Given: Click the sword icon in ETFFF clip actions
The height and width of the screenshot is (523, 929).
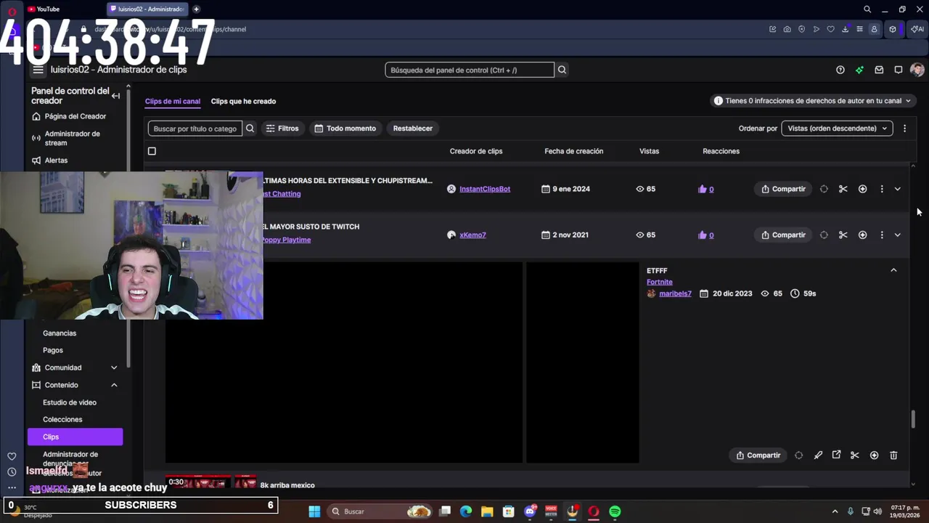Looking at the screenshot, I should click(818, 455).
